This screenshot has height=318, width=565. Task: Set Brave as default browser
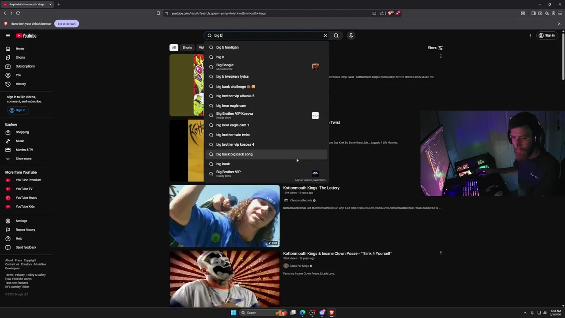coord(66,23)
